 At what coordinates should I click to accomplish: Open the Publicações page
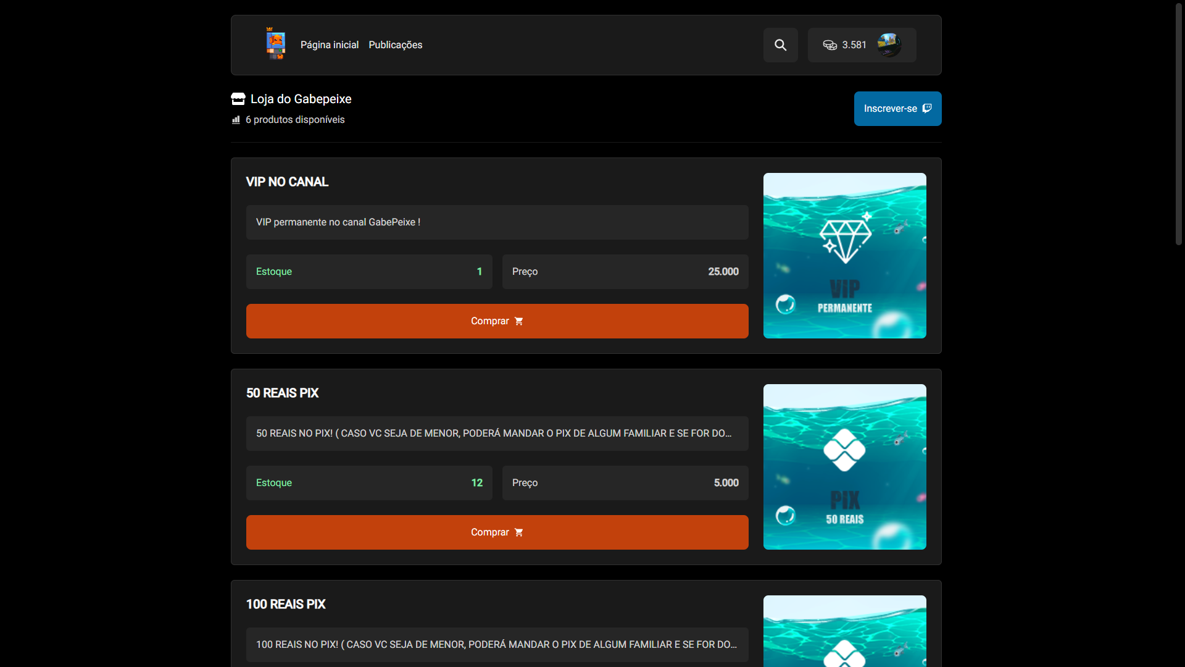(x=395, y=45)
